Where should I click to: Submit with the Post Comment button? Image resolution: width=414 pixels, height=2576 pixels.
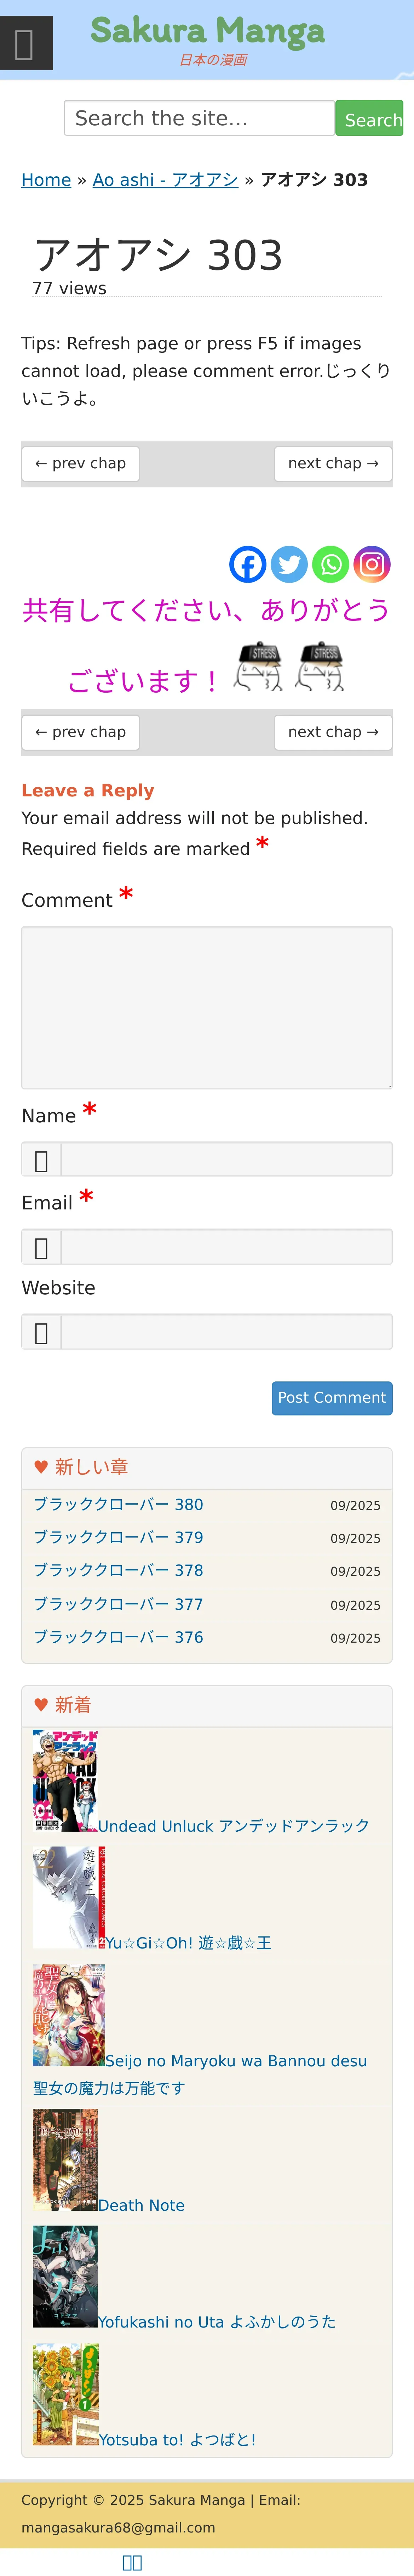coord(331,1398)
